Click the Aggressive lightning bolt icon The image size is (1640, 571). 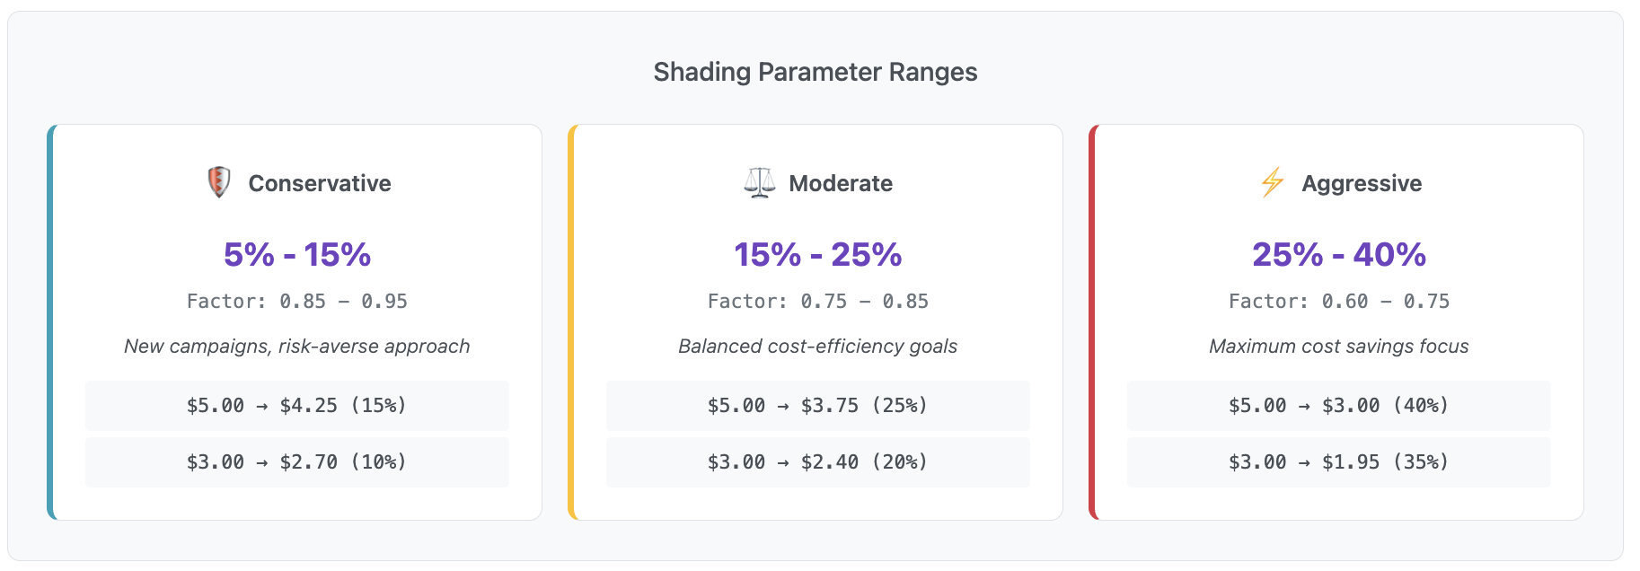tap(1273, 182)
